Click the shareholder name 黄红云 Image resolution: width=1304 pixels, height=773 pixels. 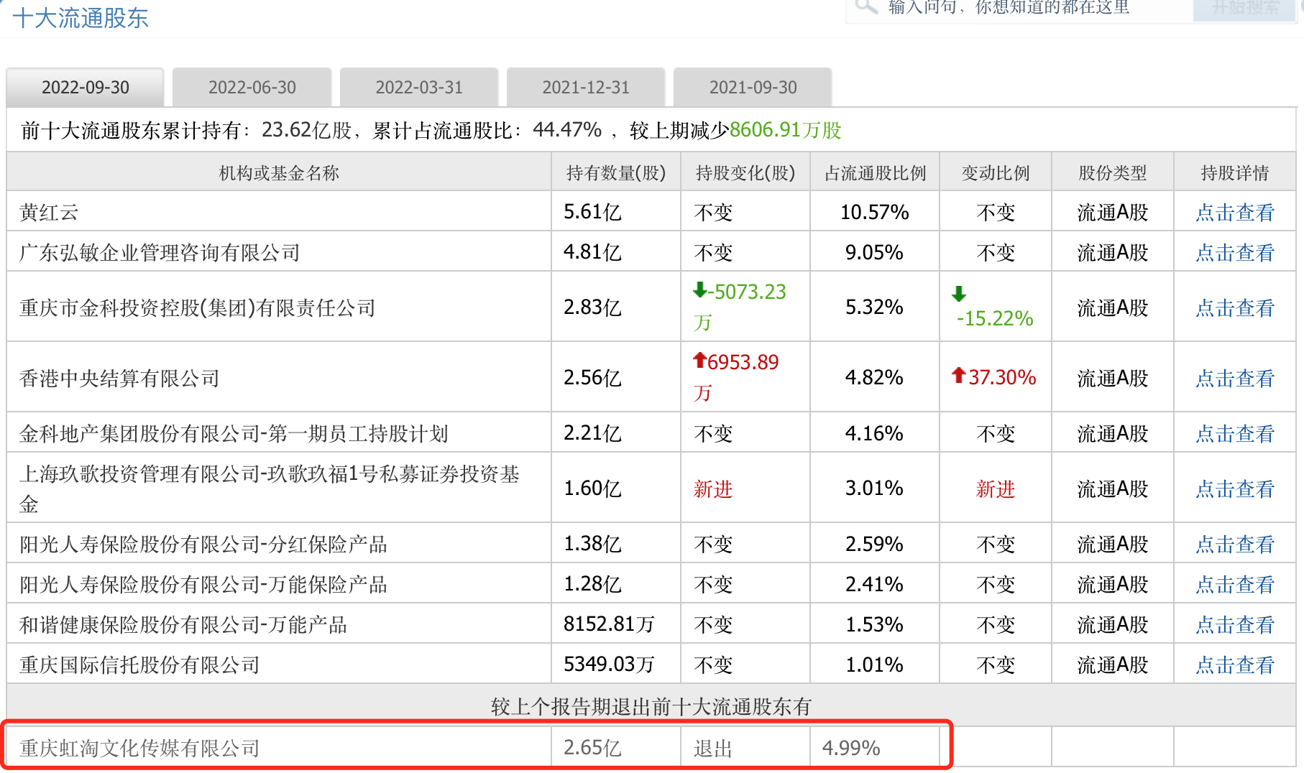(49, 212)
